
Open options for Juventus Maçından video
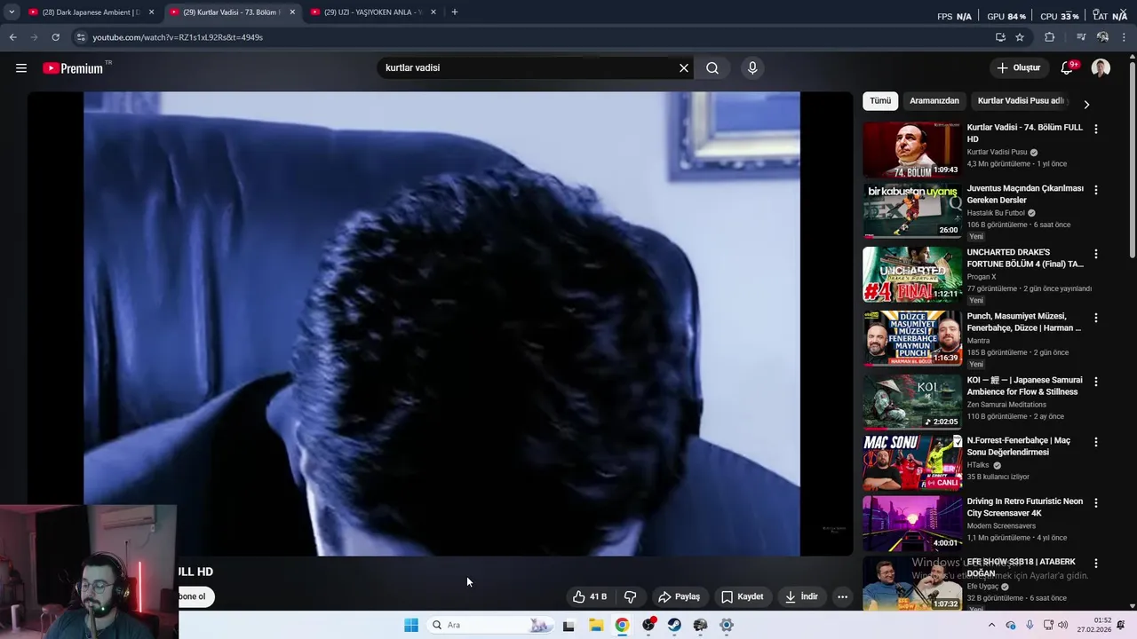[1095, 190]
